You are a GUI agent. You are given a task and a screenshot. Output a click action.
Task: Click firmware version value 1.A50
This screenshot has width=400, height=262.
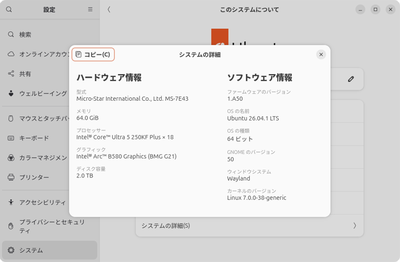click(235, 99)
